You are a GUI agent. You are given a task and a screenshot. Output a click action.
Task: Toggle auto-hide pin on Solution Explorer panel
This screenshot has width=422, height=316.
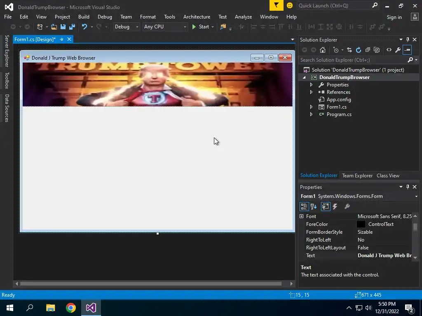408,39
